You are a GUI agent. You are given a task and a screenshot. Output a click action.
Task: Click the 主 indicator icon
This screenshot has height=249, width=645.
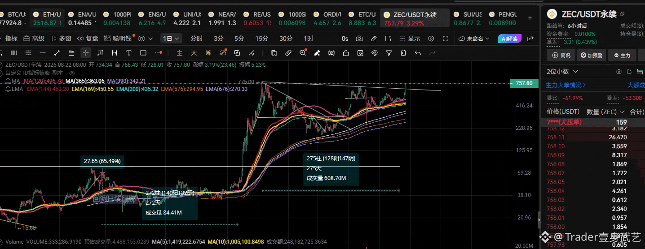tap(180, 53)
